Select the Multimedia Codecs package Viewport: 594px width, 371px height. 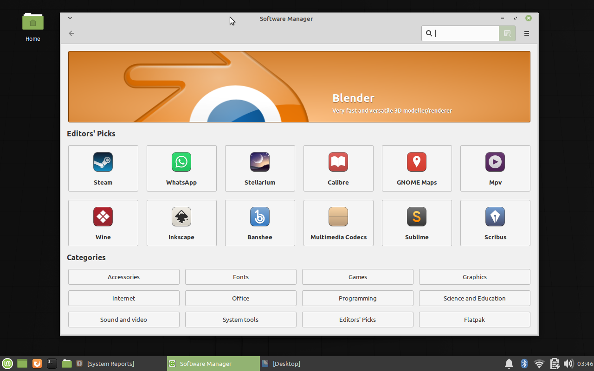coord(338,223)
